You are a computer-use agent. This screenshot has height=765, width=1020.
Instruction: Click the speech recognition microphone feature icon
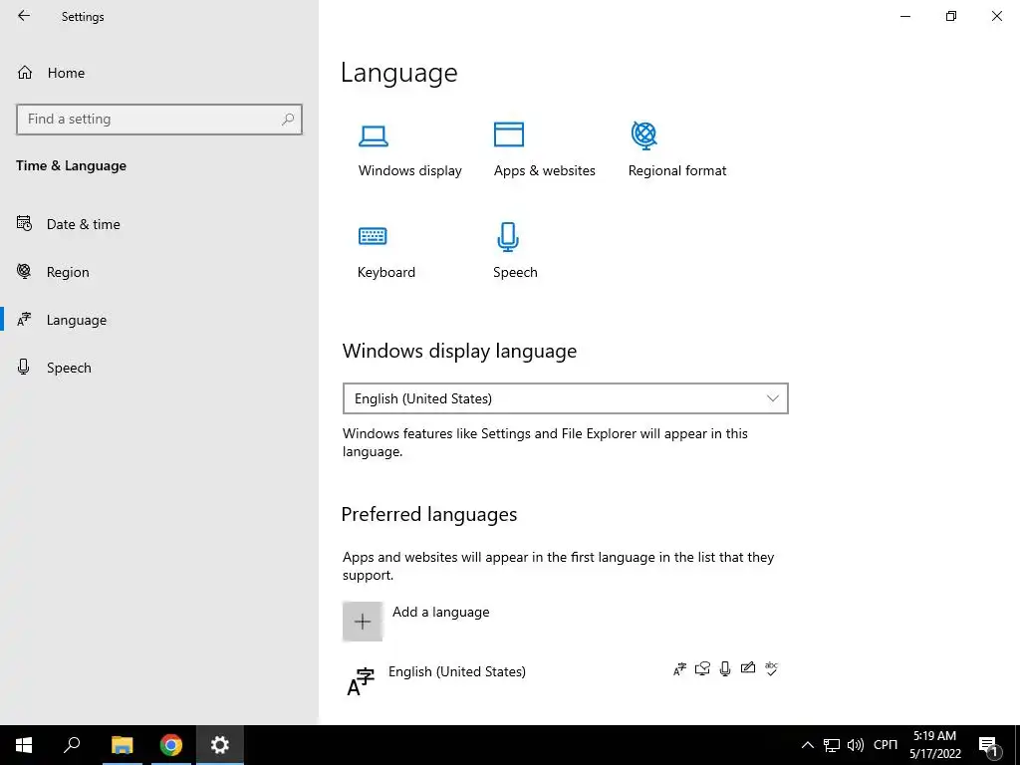pyautogui.click(x=725, y=668)
